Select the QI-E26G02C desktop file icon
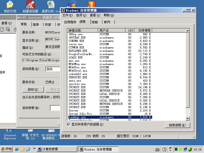This screenshot has width=204, height=153. 51,135
